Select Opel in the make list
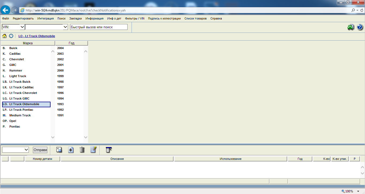This screenshot has width=365, height=194. tap(13, 121)
